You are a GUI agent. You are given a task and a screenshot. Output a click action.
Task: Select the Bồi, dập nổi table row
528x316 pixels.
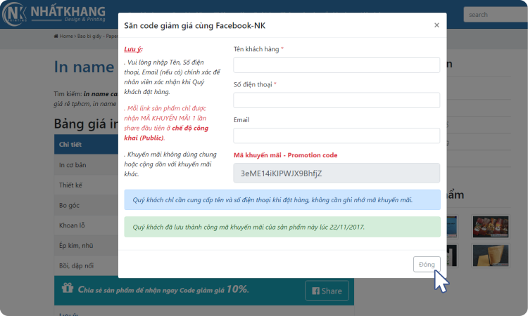click(x=86, y=265)
